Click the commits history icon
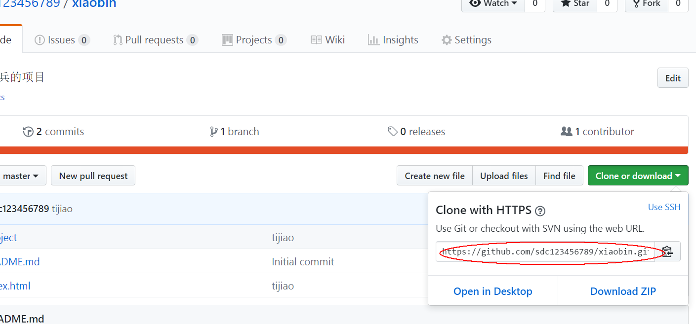This screenshot has width=696, height=324. pos(28,132)
